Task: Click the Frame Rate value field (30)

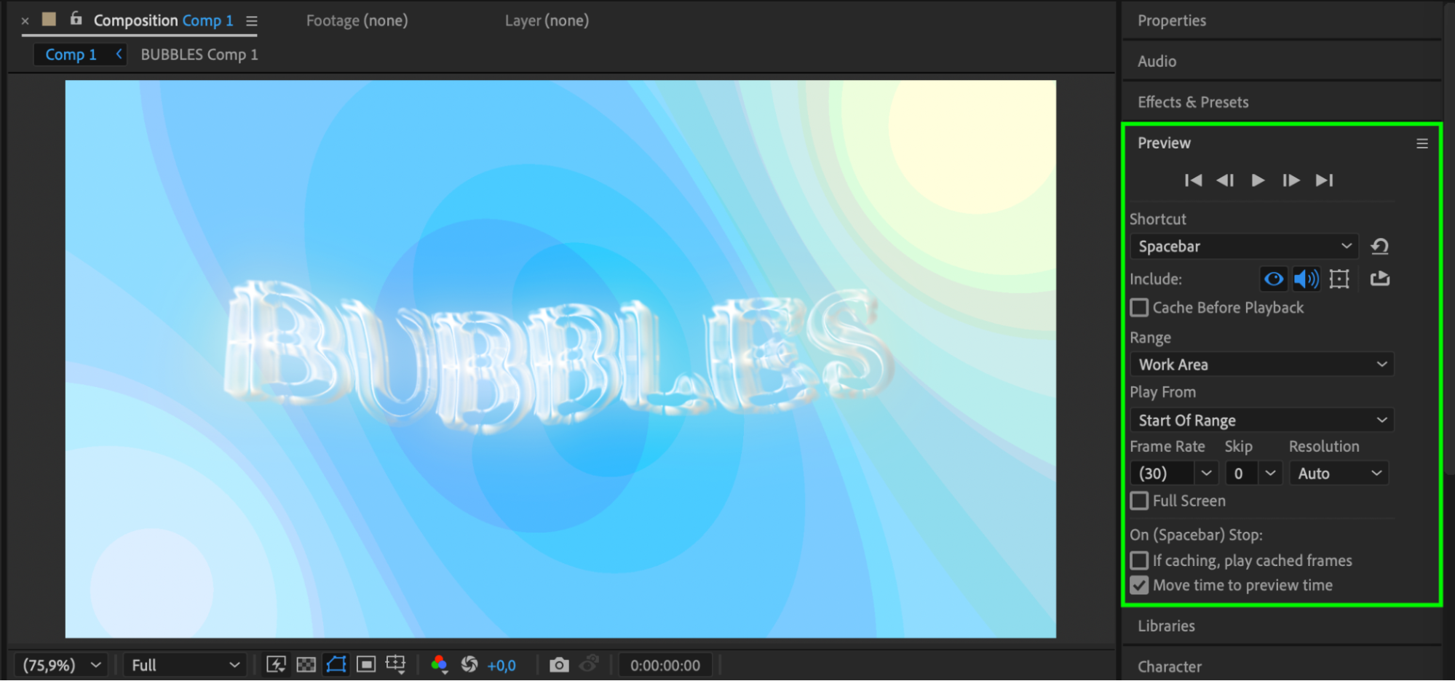Action: point(1162,474)
